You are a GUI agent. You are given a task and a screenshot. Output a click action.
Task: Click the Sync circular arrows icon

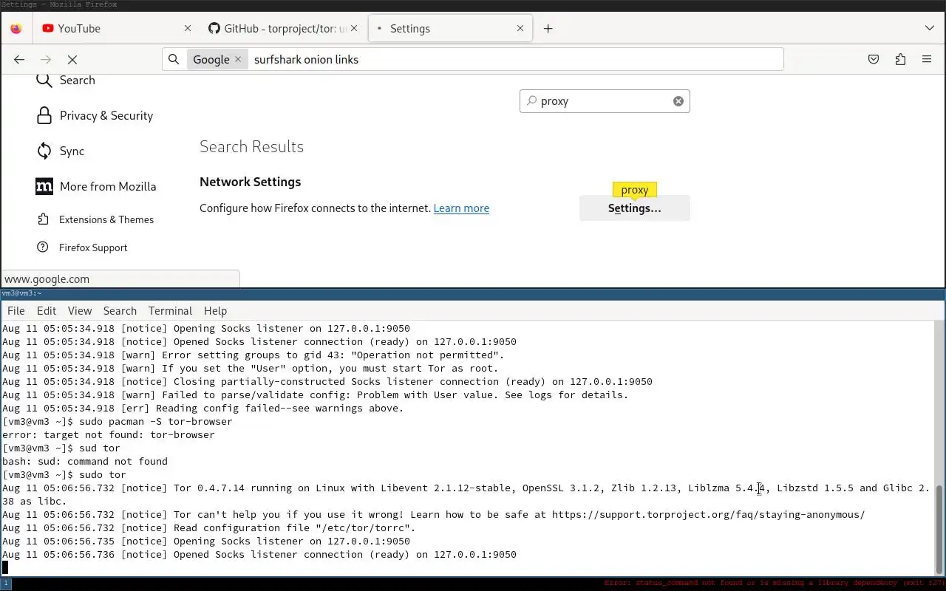[44, 151]
